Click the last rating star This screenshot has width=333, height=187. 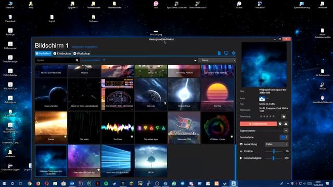273,116
